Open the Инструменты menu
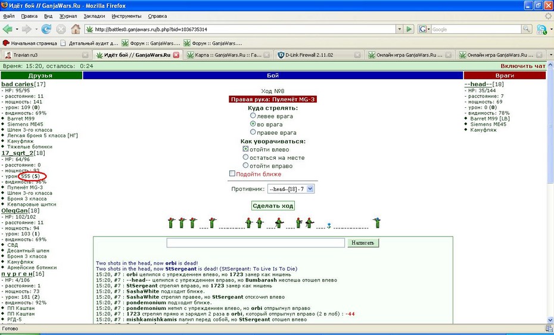Viewport: 554px width, 335px height. (126, 16)
